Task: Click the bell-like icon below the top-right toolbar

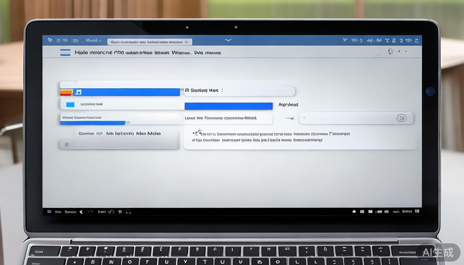Action: click(390, 52)
